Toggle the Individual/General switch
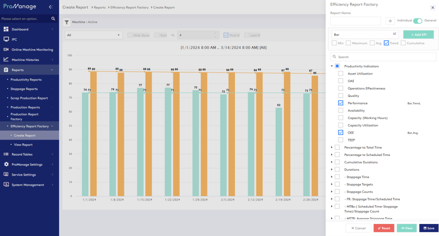 (x=418, y=21)
